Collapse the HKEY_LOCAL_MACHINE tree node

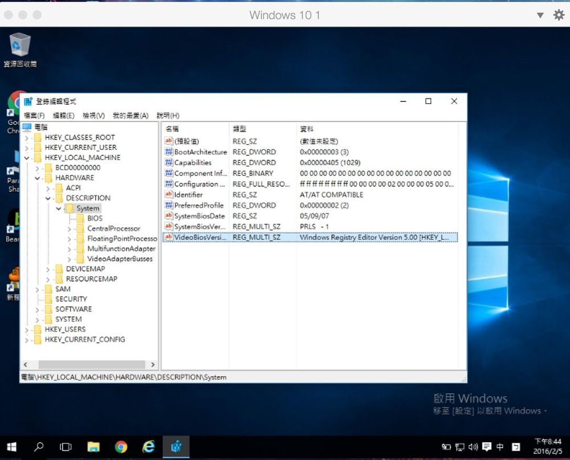pyautogui.click(x=27, y=158)
